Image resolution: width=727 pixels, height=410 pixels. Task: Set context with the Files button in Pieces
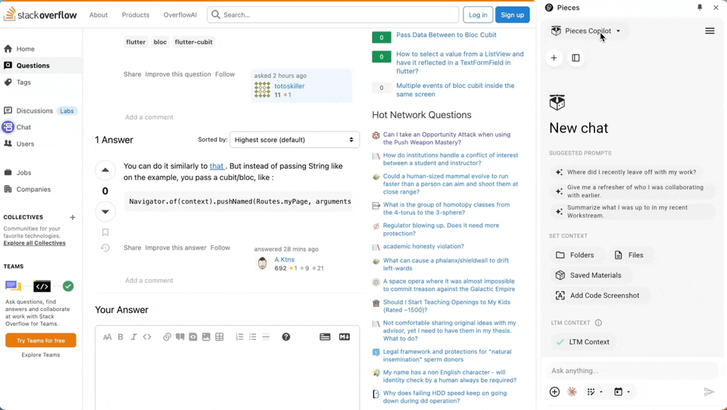point(629,255)
